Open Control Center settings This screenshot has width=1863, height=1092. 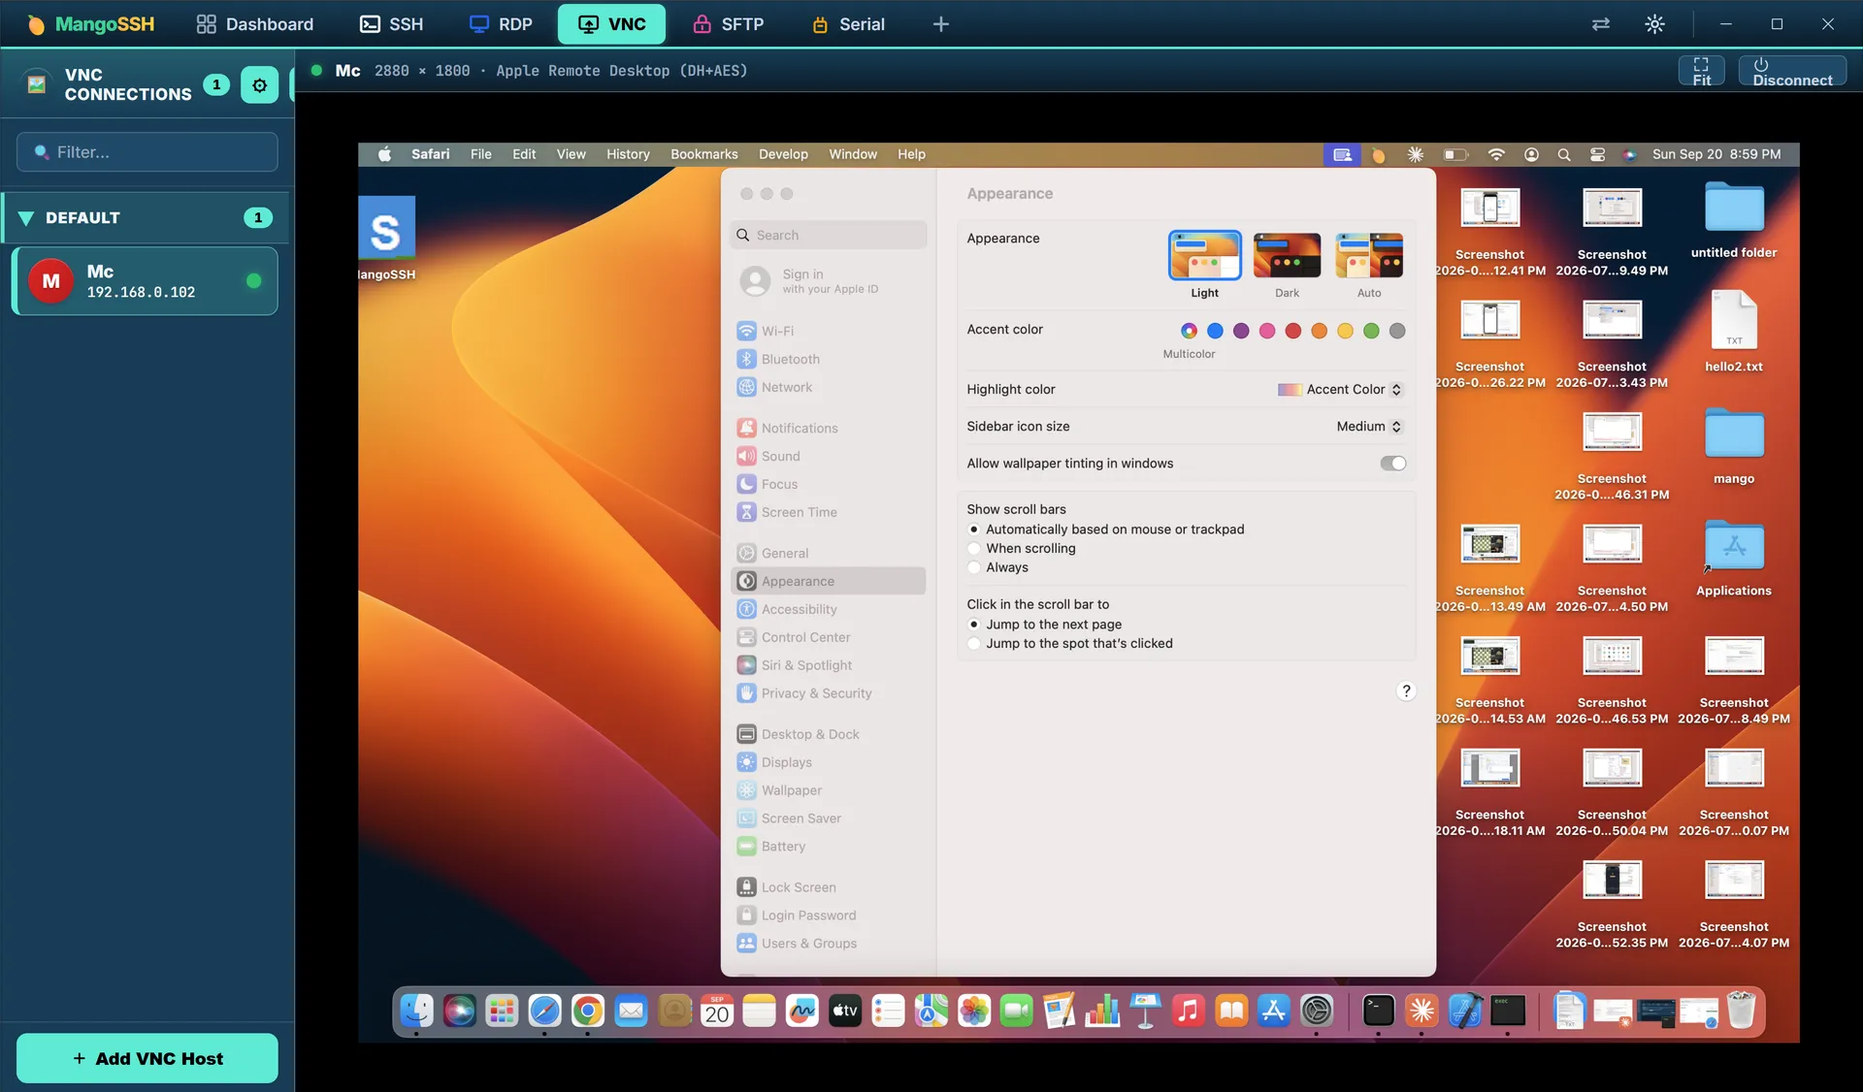[829, 637]
